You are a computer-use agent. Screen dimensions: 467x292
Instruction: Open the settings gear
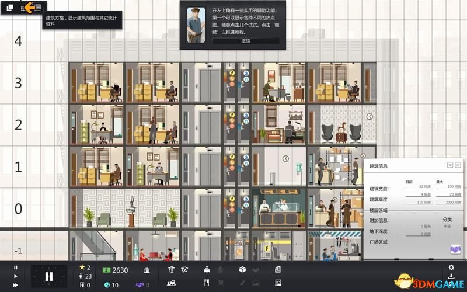point(451,267)
